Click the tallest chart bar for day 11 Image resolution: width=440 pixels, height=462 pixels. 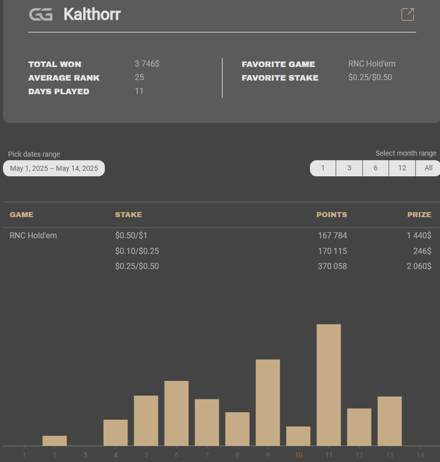pyautogui.click(x=329, y=385)
